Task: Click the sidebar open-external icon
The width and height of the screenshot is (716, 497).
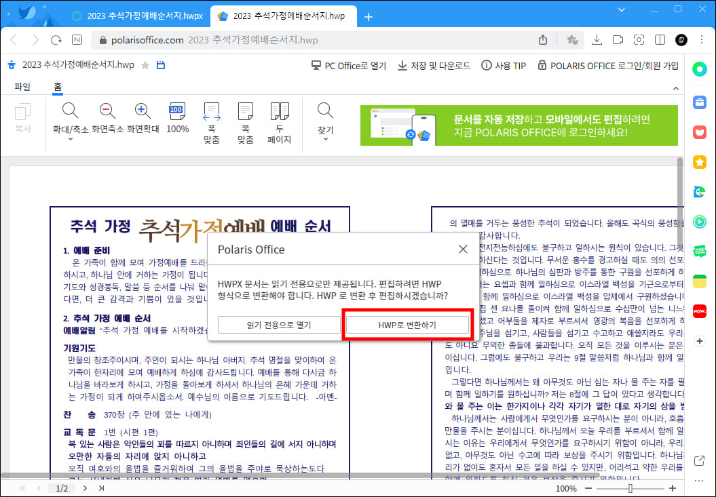Action: (699, 461)
